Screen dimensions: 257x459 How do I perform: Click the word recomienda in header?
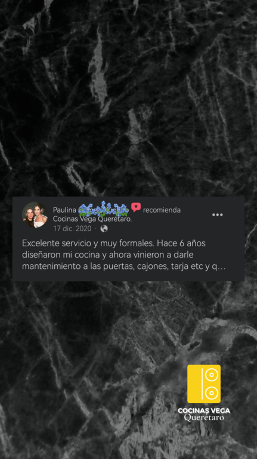(162, 210)
